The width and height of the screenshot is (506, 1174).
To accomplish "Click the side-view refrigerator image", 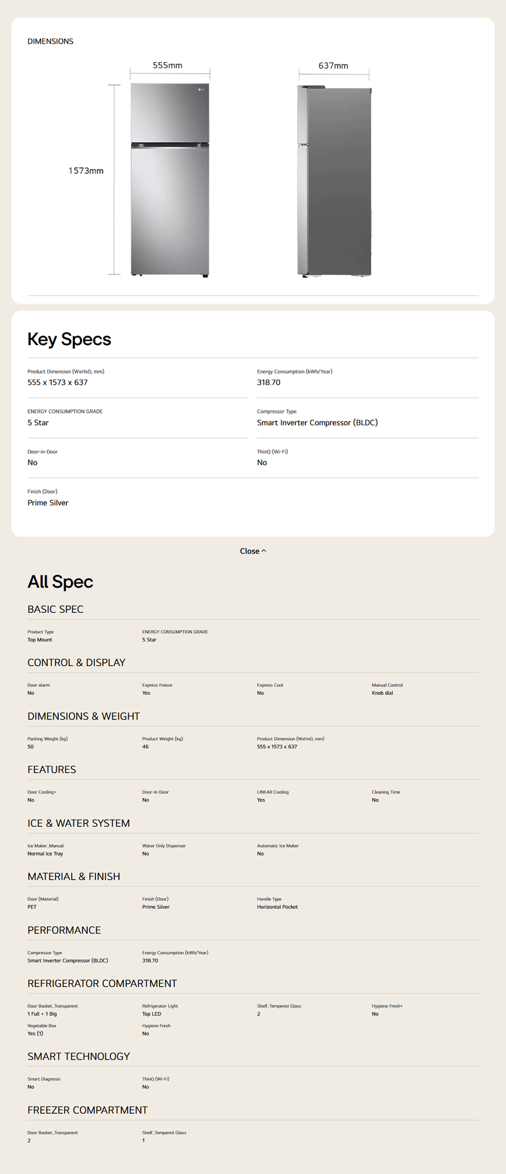I will click(334, 181).
